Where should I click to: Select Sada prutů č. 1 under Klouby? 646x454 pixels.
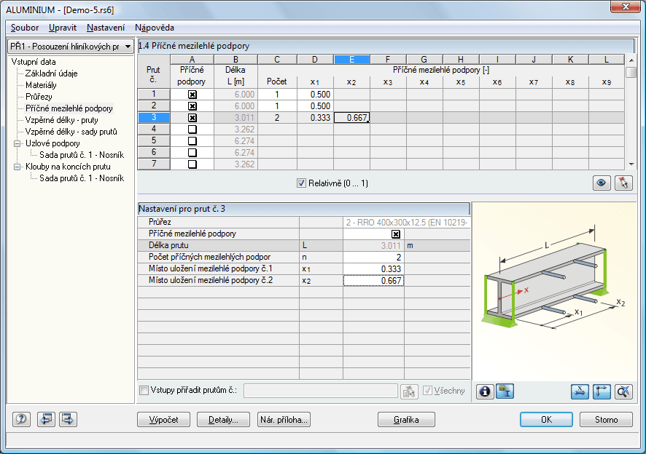[82, 178]
